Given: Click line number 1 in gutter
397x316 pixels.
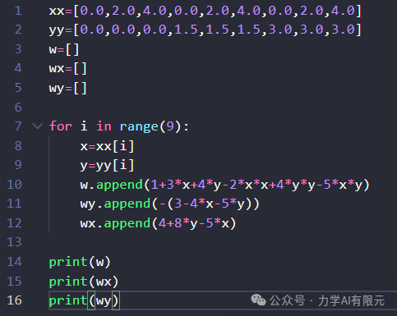Looking at the screenshot, I should click(x=18, y=11).
